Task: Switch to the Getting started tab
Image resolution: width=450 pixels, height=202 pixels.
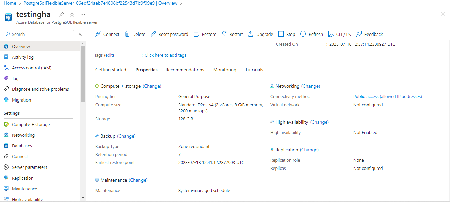Action: (x=111, y=70)
